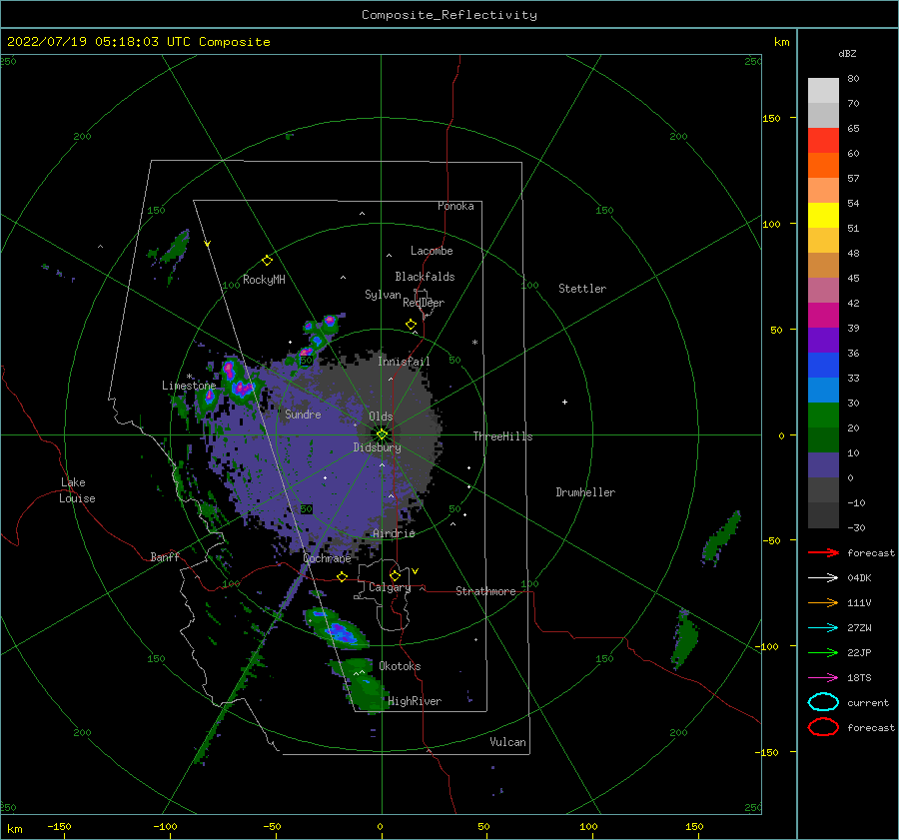Click the yellow diamond marker beside RockyMH
Image resolution: width=899 pixels, height=840 pixels.
[267, 261]
